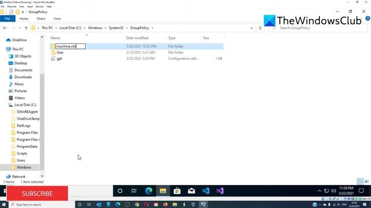Click the Search GroupPolicy field

point(317,28)
